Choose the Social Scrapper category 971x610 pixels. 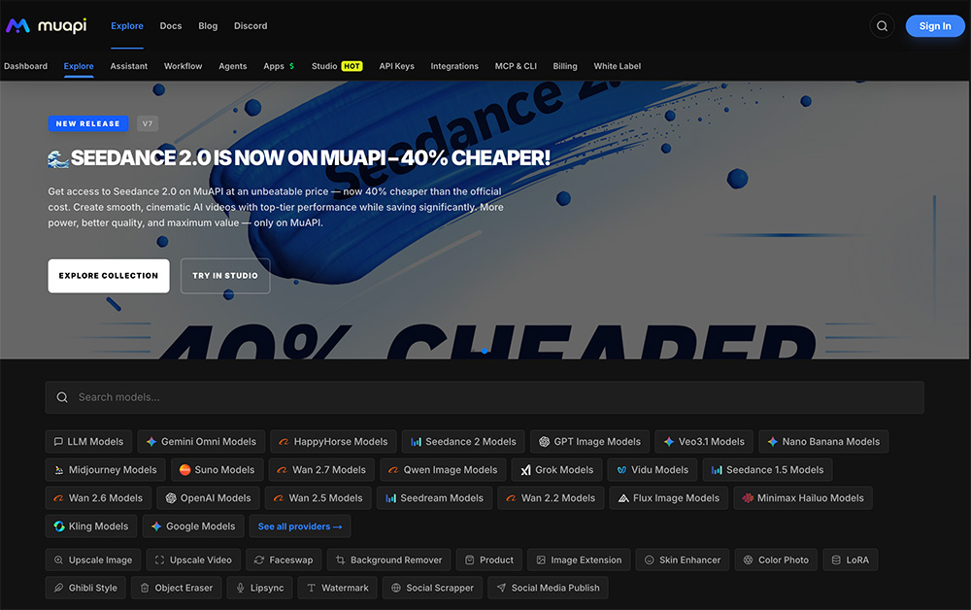click(432, 588)
